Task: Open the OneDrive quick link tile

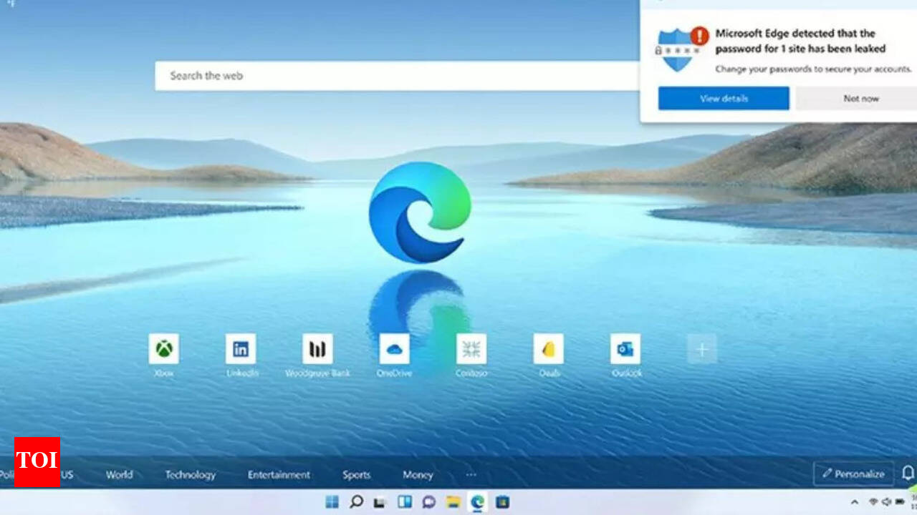Action: tap(395, 349)
